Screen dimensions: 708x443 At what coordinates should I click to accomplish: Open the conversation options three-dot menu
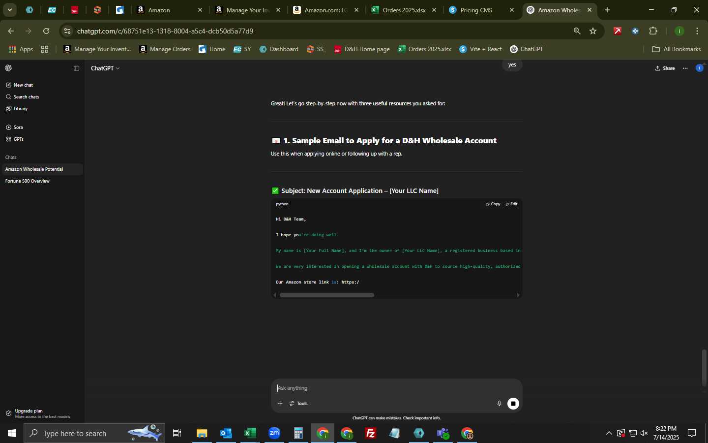pos(685,68)
